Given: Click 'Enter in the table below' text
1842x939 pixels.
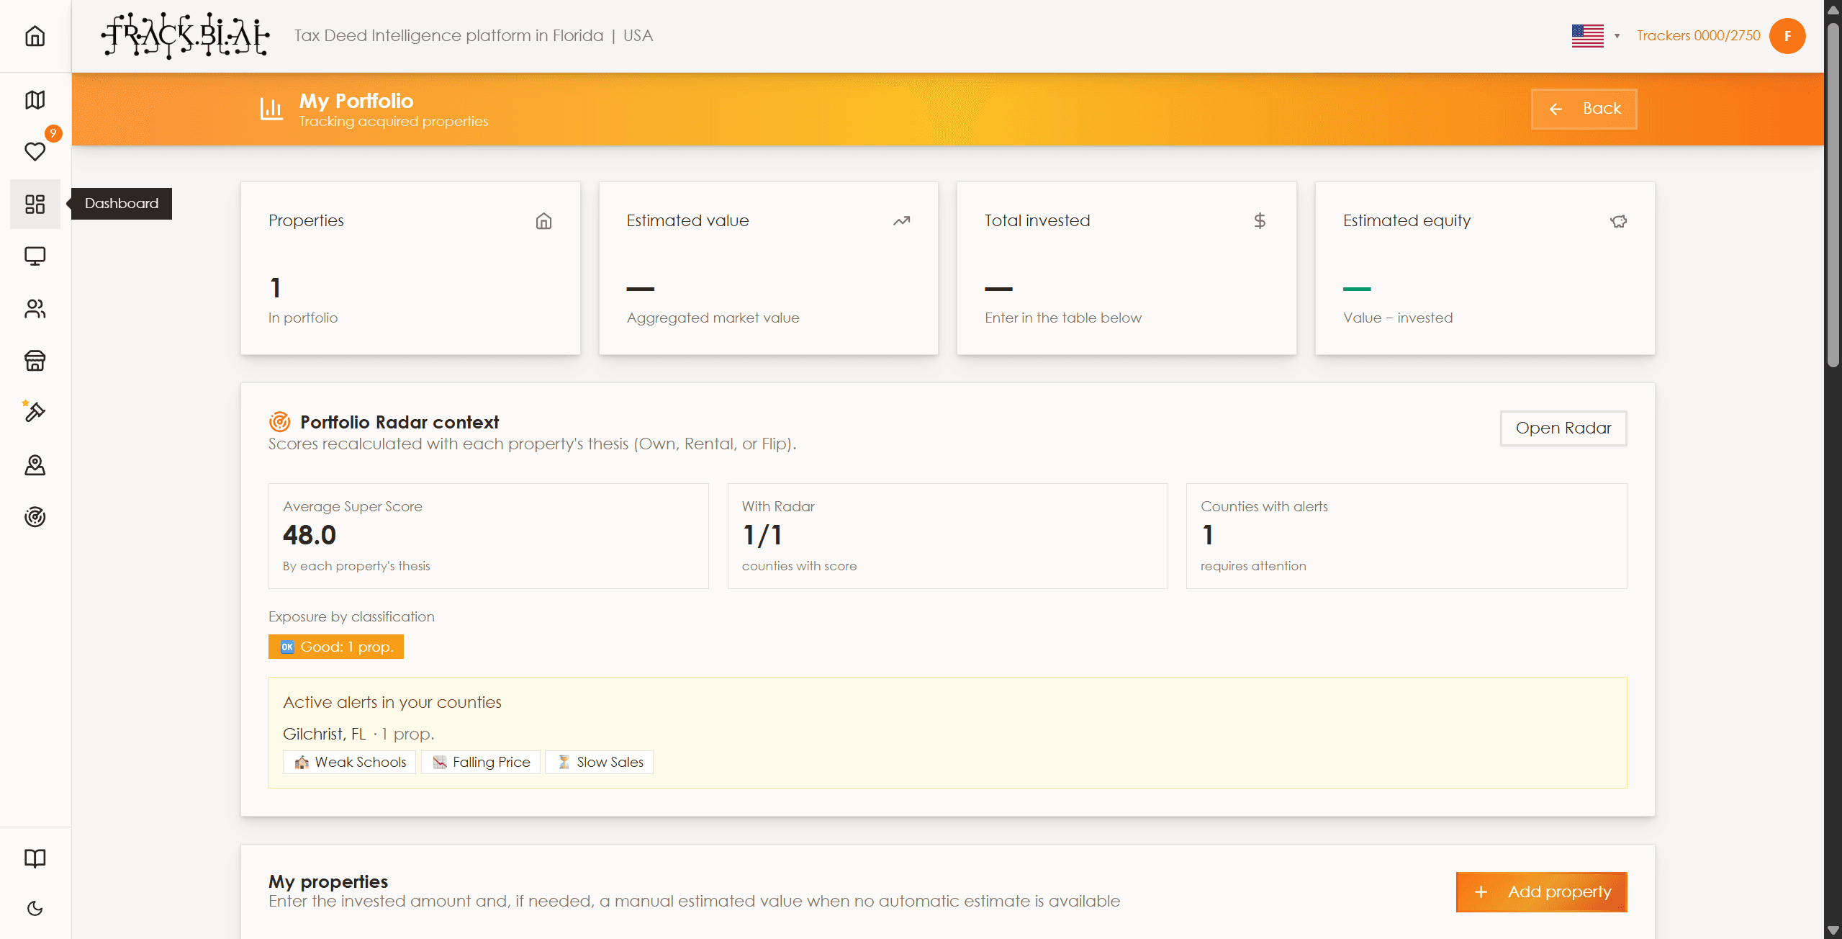Looking at the screenshot, I should pos(1063,318).
